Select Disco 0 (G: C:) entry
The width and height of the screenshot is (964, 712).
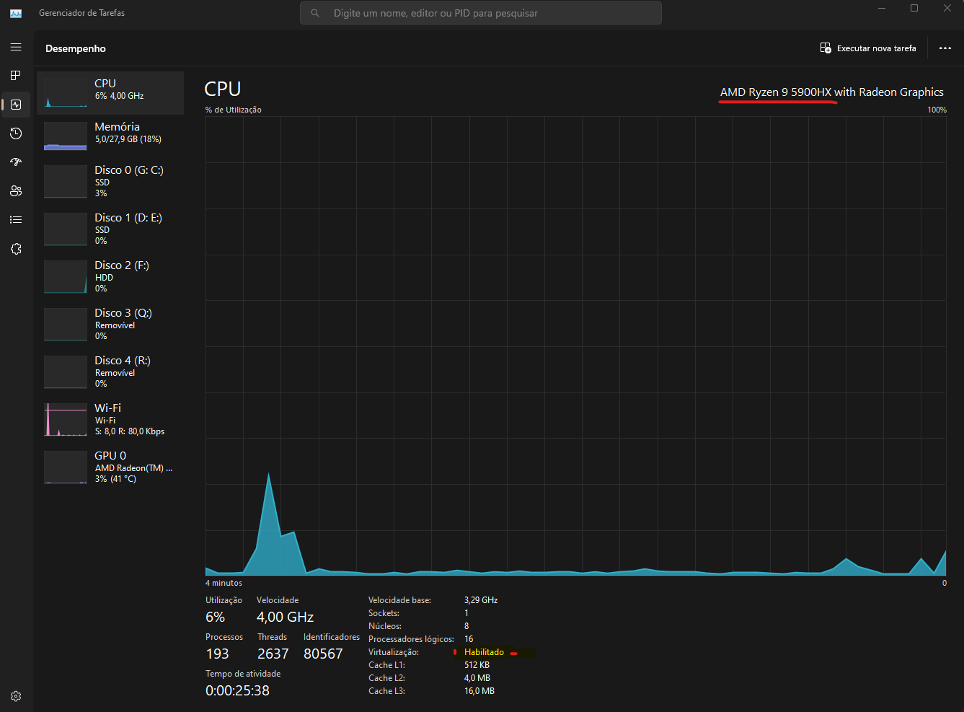[110, 181]
